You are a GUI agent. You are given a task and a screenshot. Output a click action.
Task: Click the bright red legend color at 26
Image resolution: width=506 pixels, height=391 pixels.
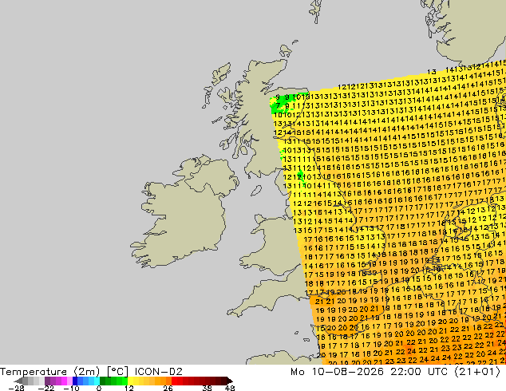174,381
